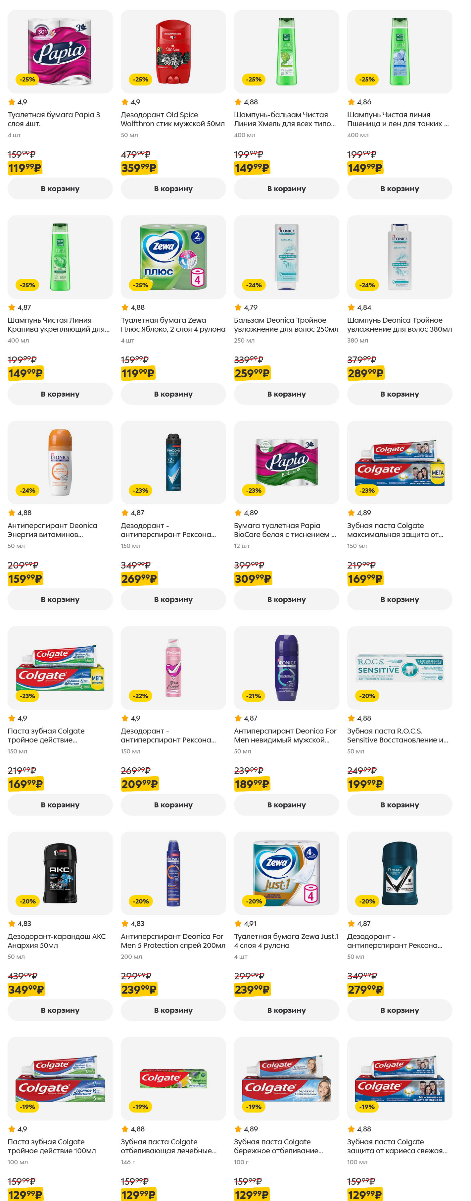
Task: Click the -22% discount badge
Action: (x=141, y=696)
